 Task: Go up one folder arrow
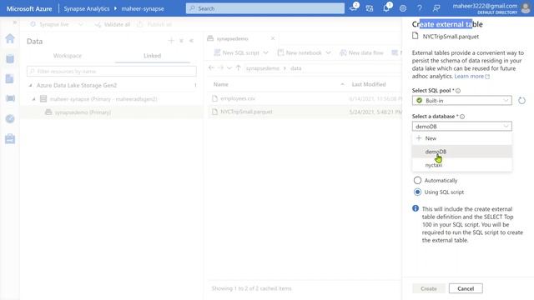(239, 68)
